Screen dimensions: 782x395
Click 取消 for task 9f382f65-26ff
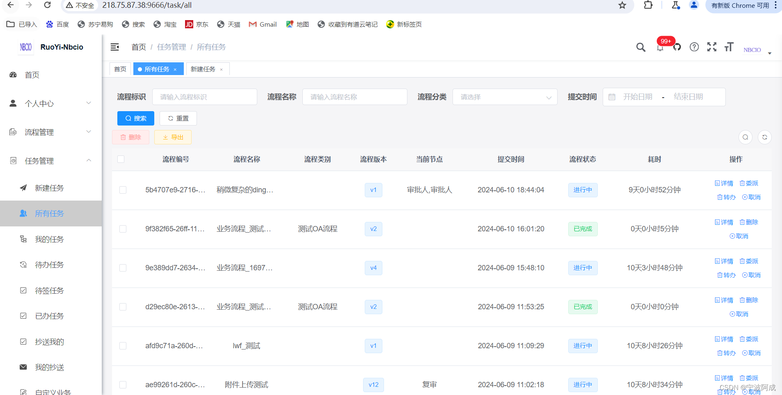739,236
